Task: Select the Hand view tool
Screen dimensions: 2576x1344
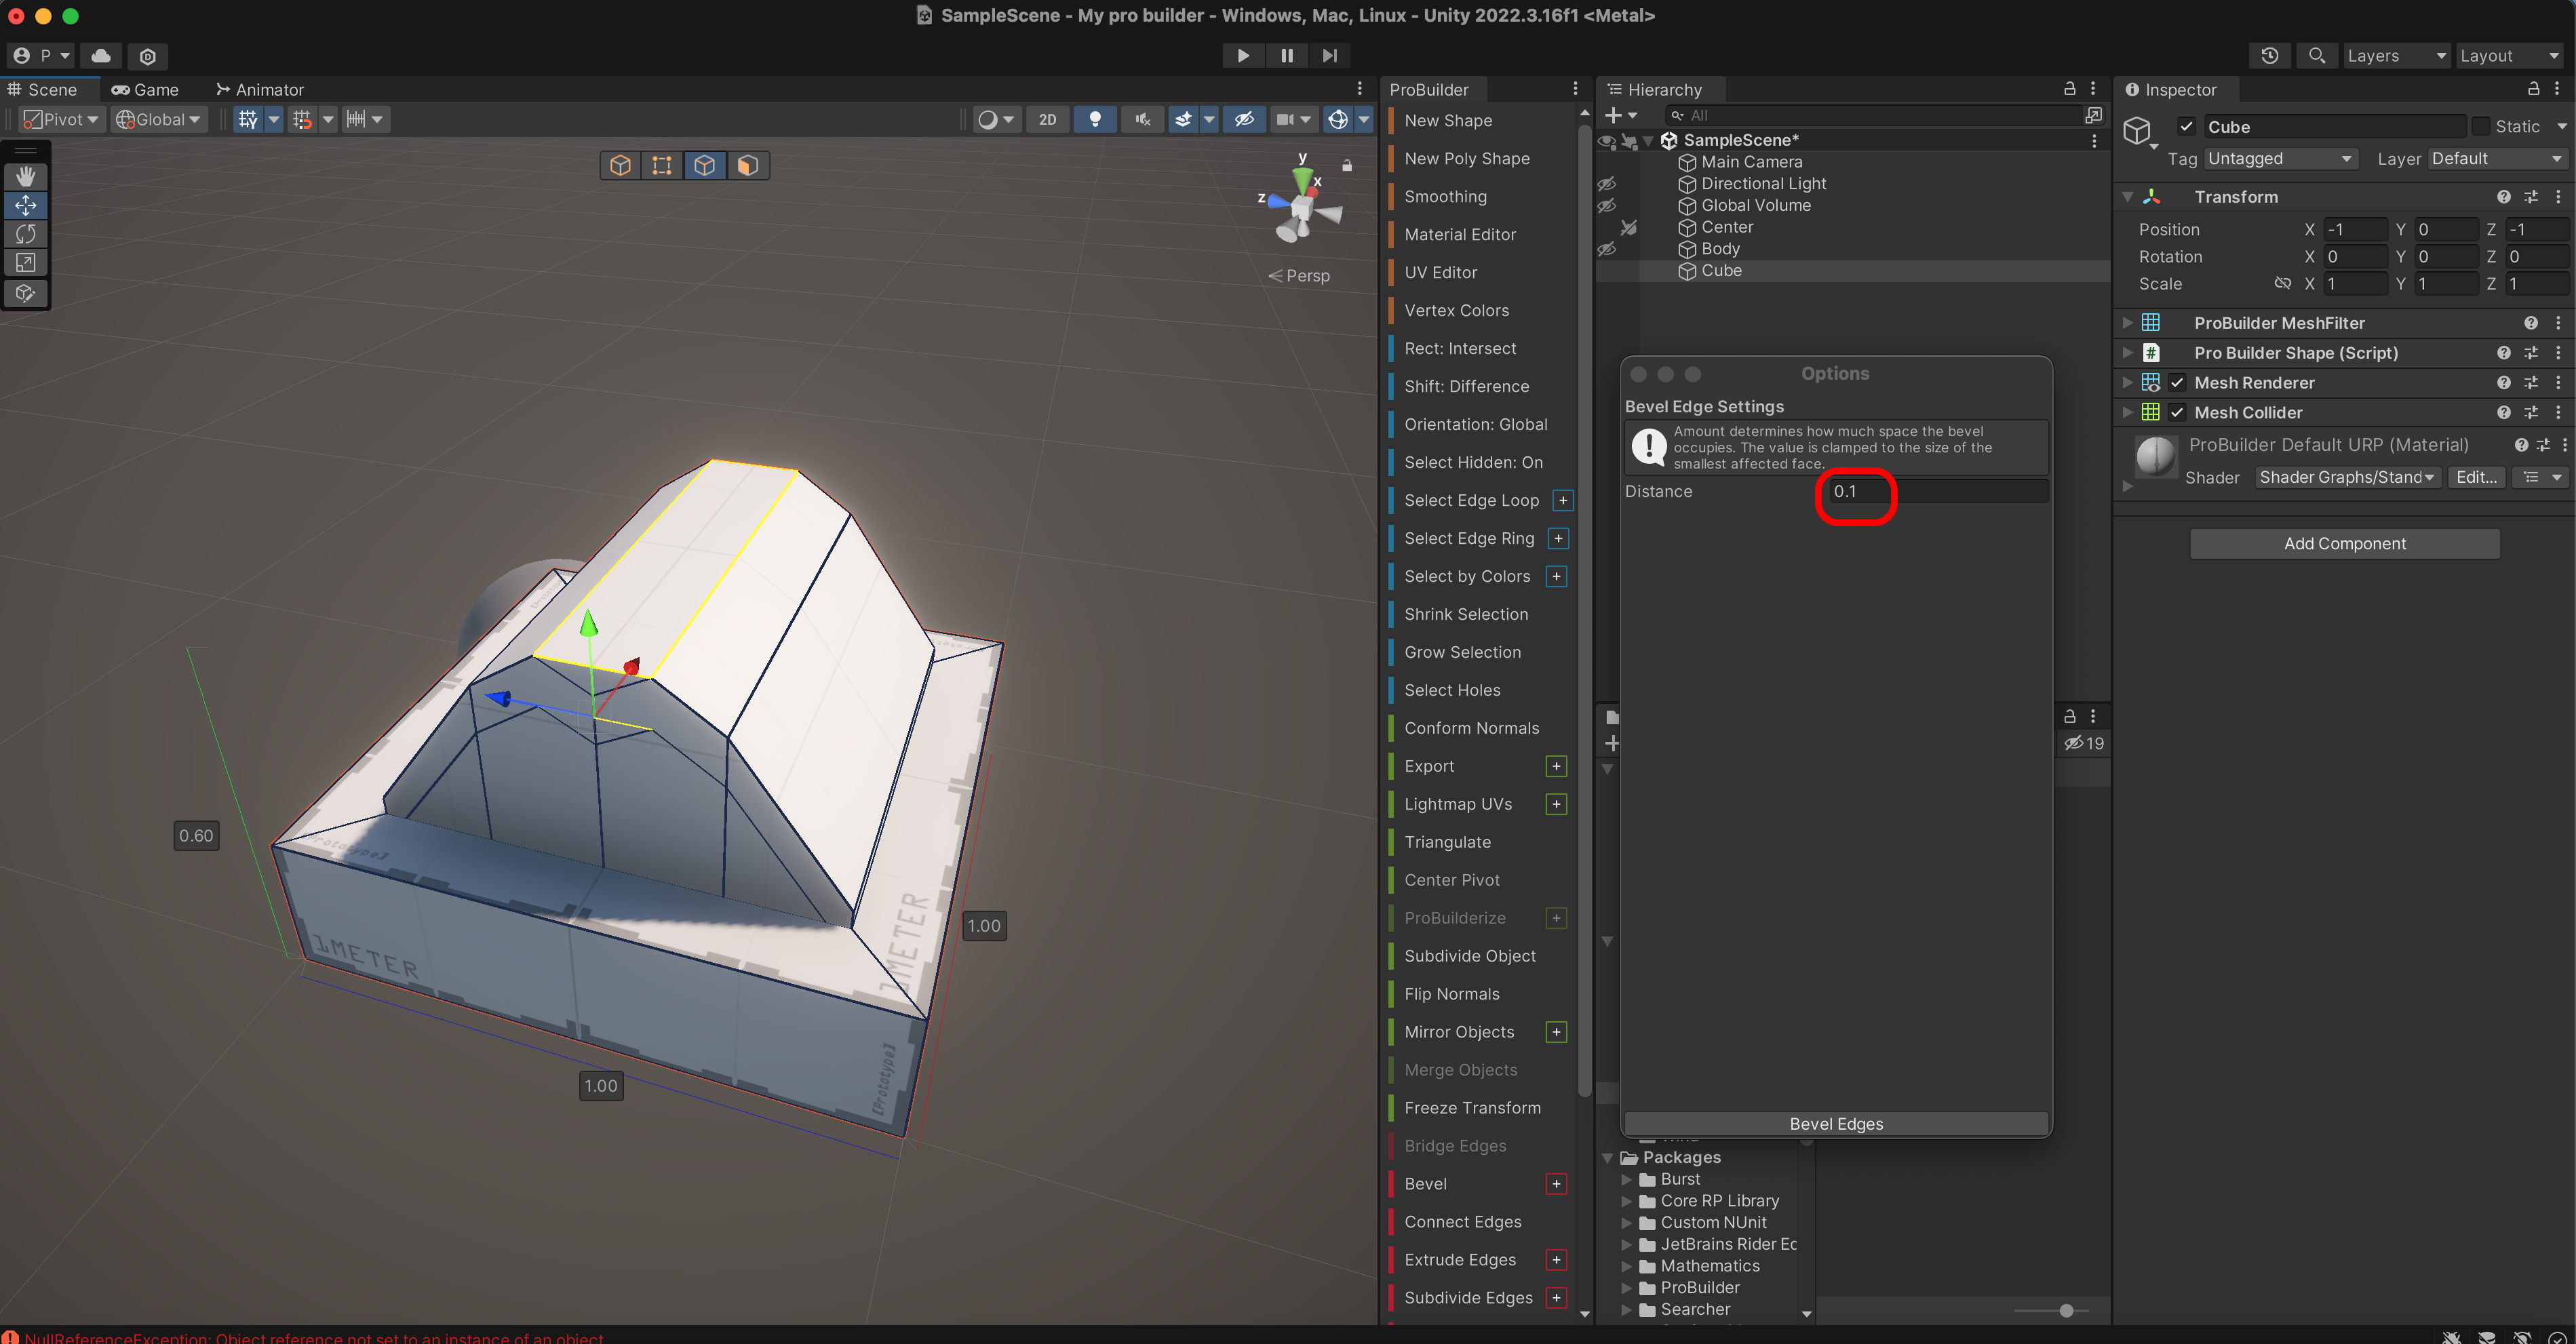Action: pyautogui.click(x=25, y=176)
